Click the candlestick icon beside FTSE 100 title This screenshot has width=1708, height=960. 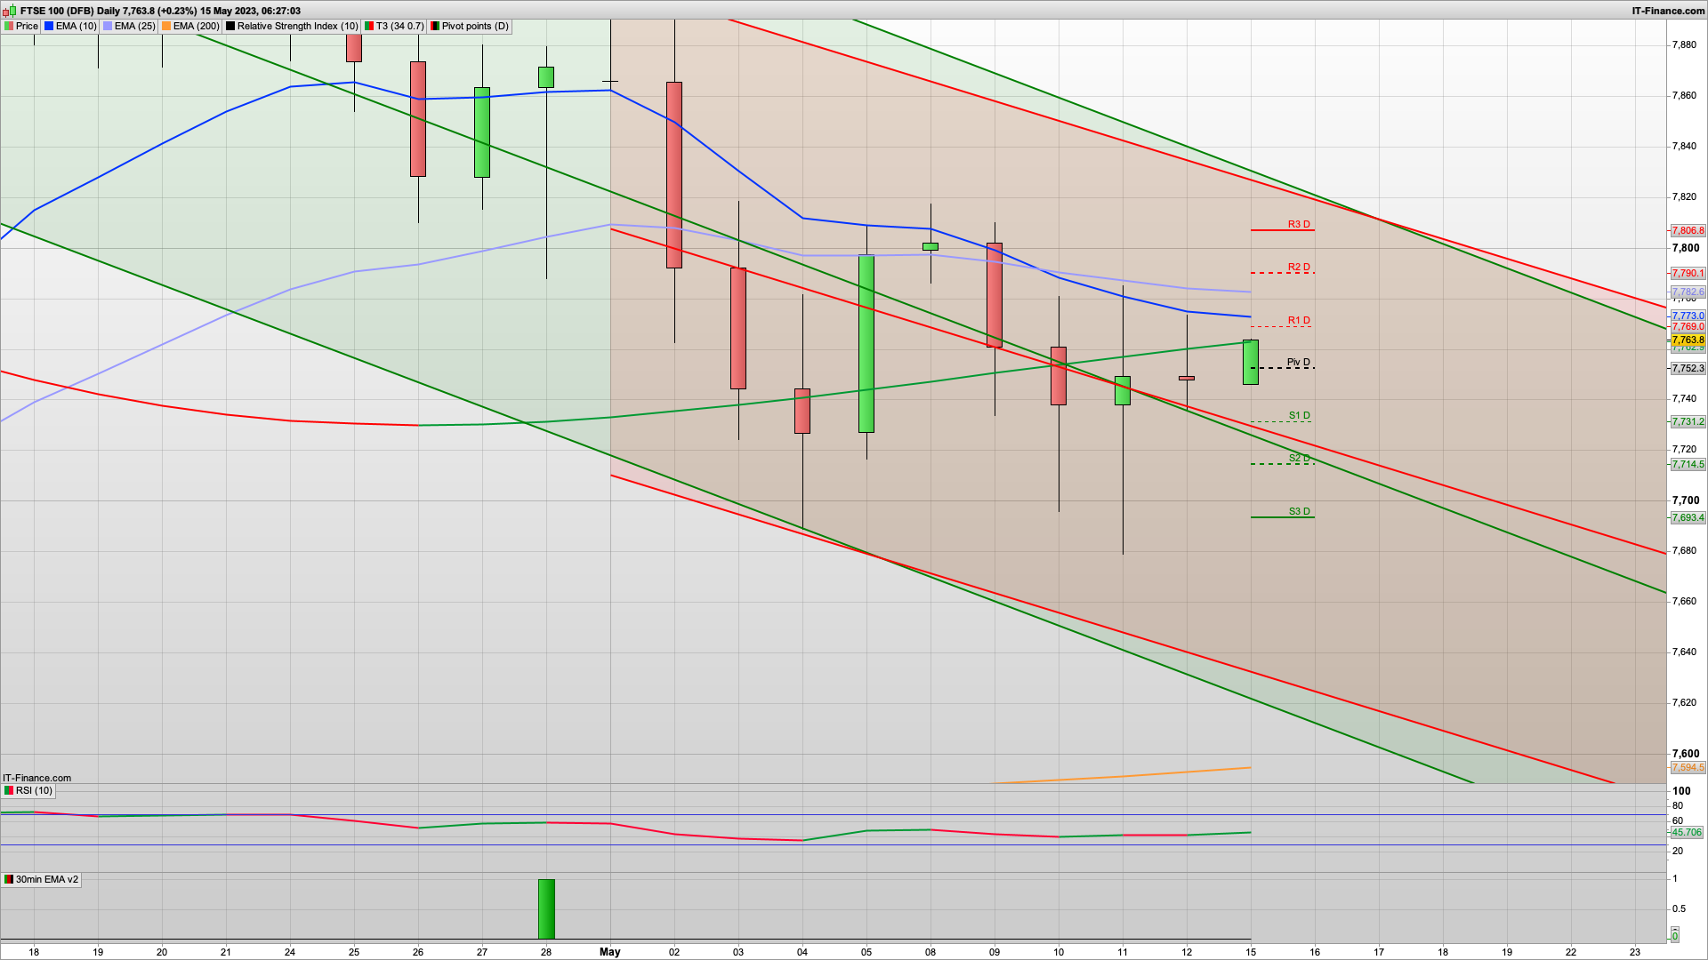[x=10, y=11]
